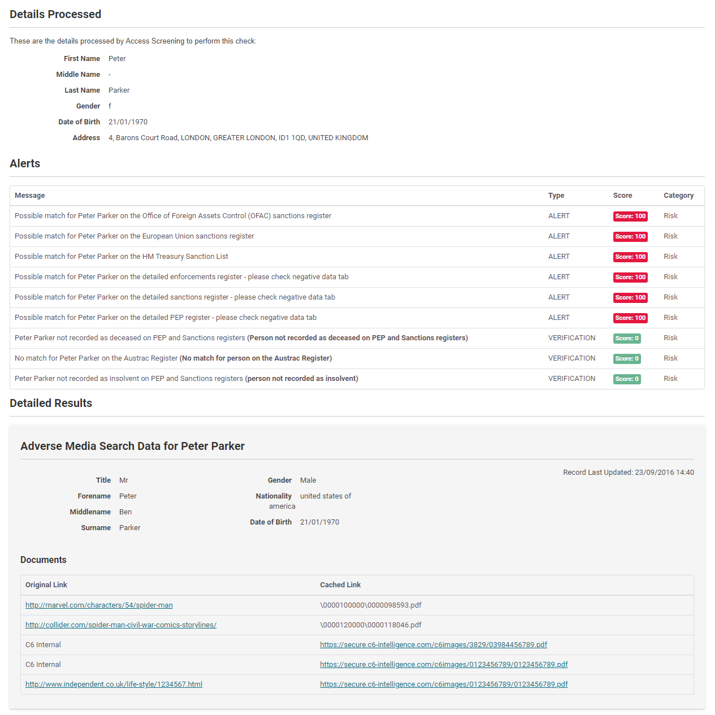Select the not recorded as insolvent verification message
Image resolution: width=715 pixels, height=715 pixels.
(x=186, y=379)
